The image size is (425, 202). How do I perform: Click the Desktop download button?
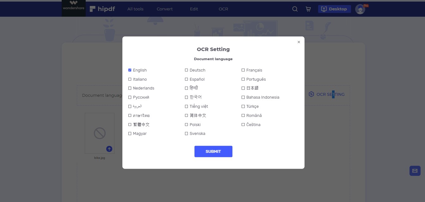pos(334,9)
